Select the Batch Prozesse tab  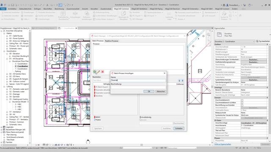point(98,41)
